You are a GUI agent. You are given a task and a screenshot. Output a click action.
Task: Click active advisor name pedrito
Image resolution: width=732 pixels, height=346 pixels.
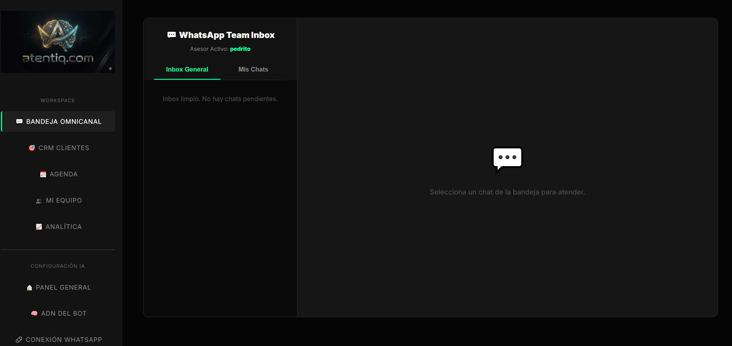click(240, 49)
